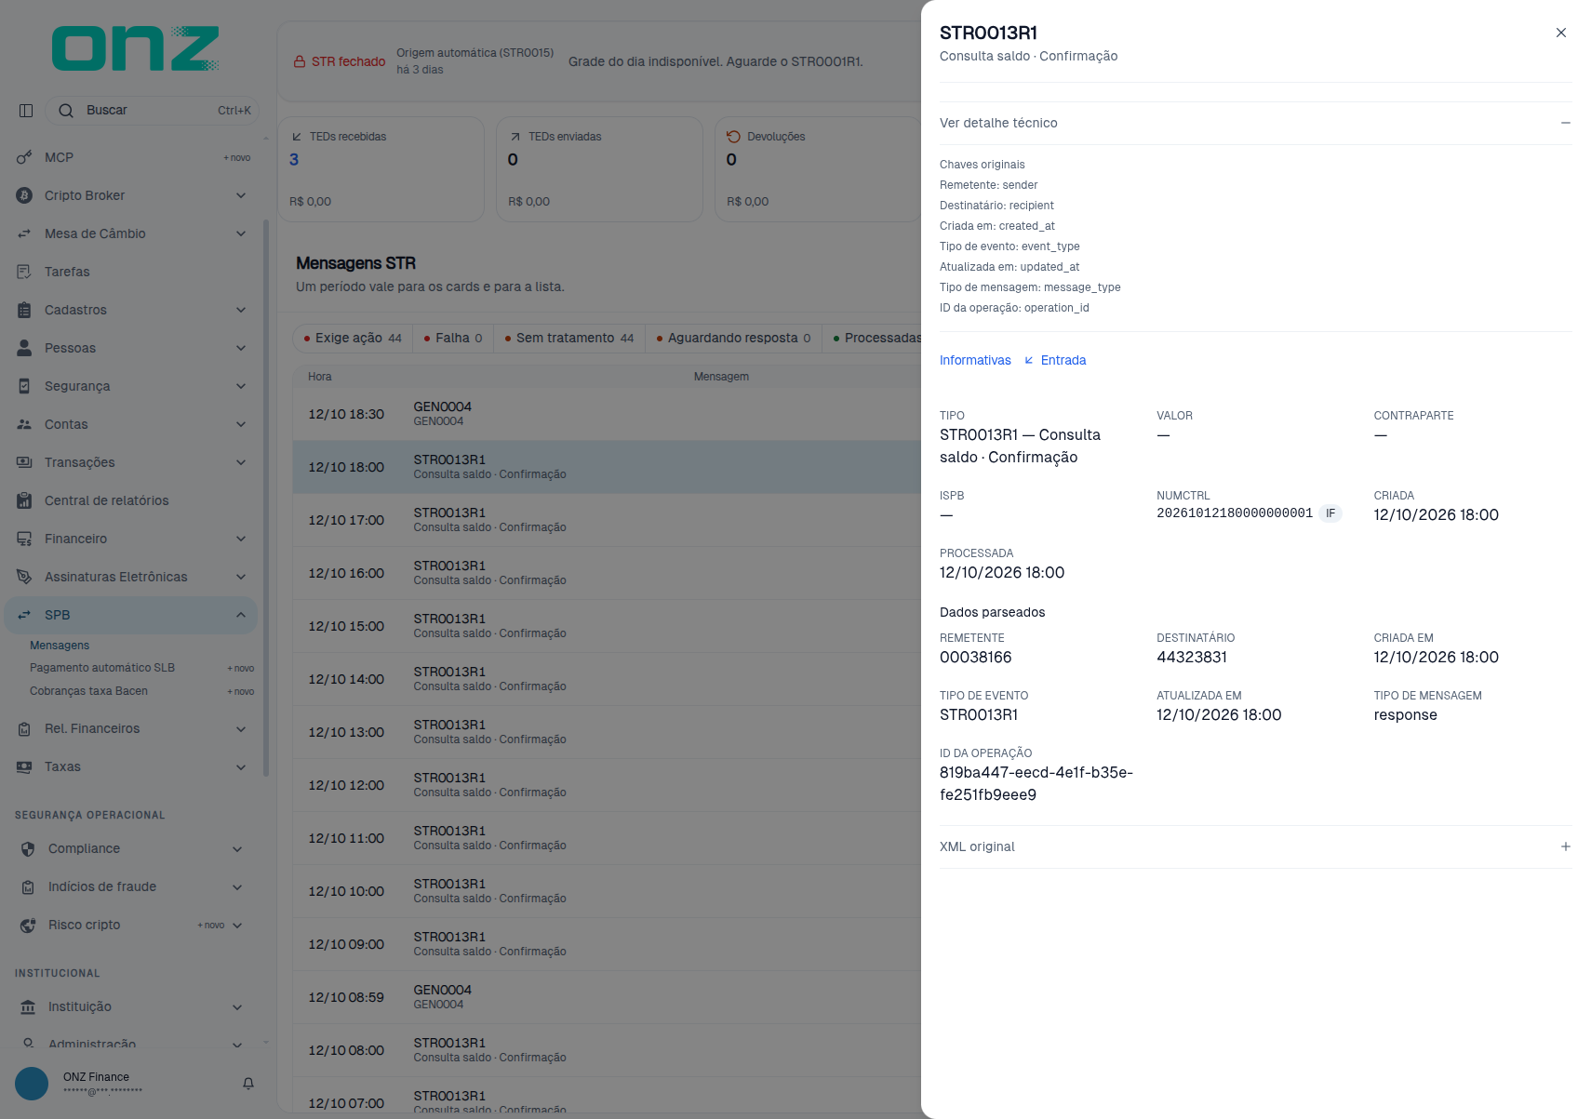
Task: Open the 12/10 17:00 STR0013R1 row
Action: [607, 520]
